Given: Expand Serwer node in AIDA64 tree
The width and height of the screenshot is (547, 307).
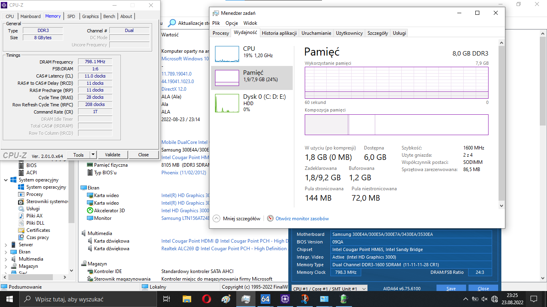Looking at the screenshot, I should (6, 245).
